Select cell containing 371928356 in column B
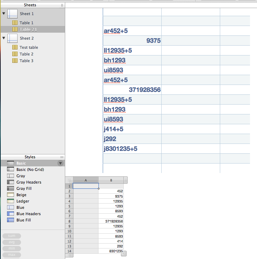The height and width of the screenshot is (259, 257). click(x=111, y=221)
